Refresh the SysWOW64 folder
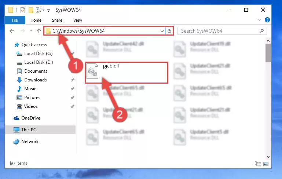This screenshot has height=179, width=282. (x=169, y=31)
